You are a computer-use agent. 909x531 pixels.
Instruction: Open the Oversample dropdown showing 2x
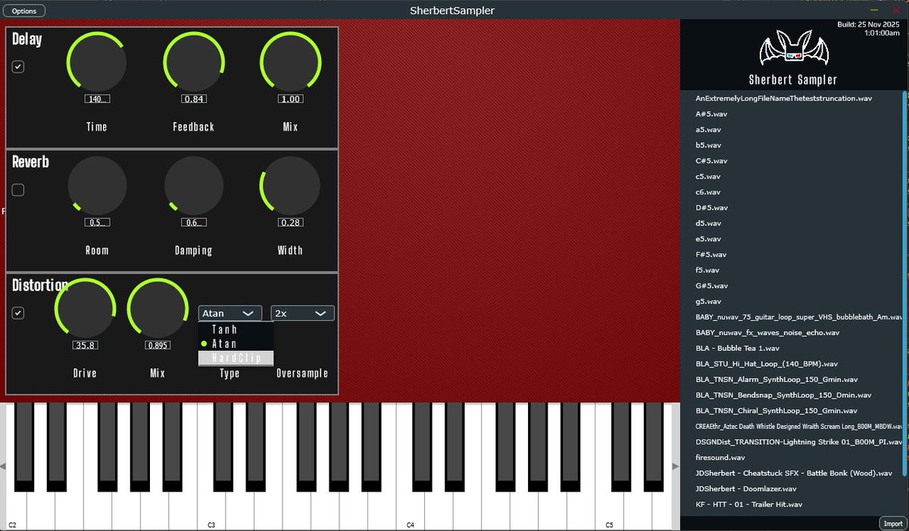tap(302, 313)
